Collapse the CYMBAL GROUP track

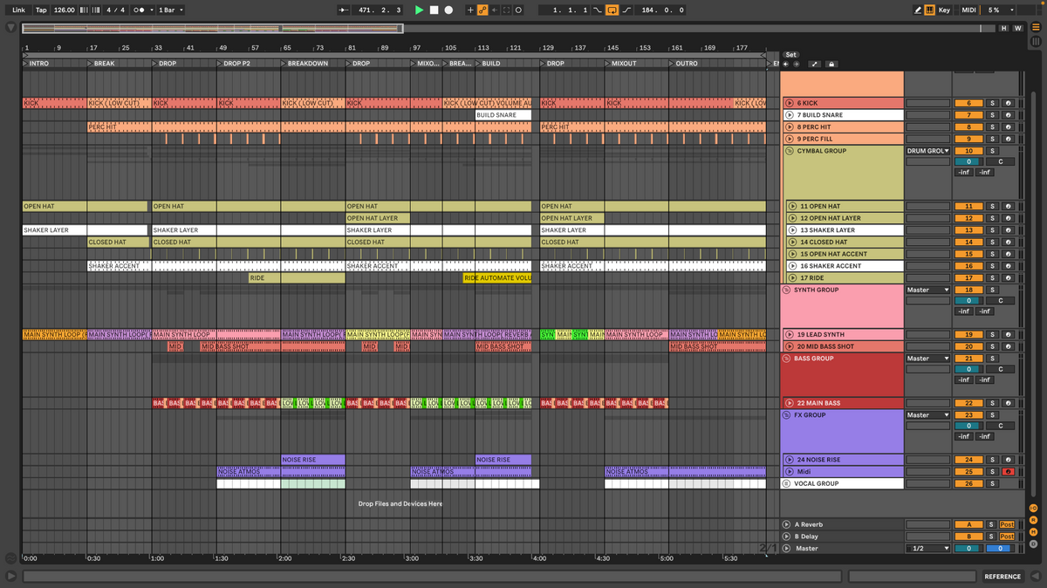788,151
